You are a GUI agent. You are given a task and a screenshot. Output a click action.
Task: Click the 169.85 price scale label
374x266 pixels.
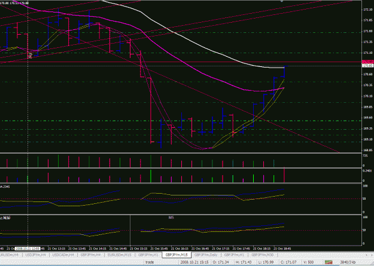tap(367, 107)
